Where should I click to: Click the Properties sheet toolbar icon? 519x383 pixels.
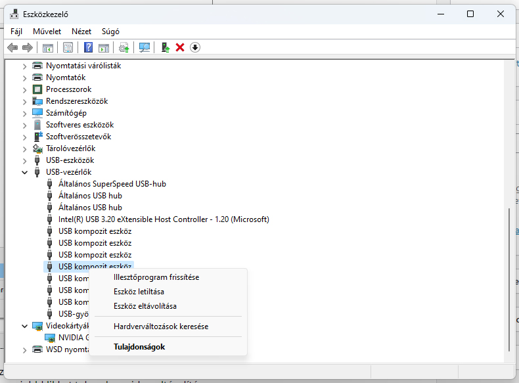[x=68, y=47]
